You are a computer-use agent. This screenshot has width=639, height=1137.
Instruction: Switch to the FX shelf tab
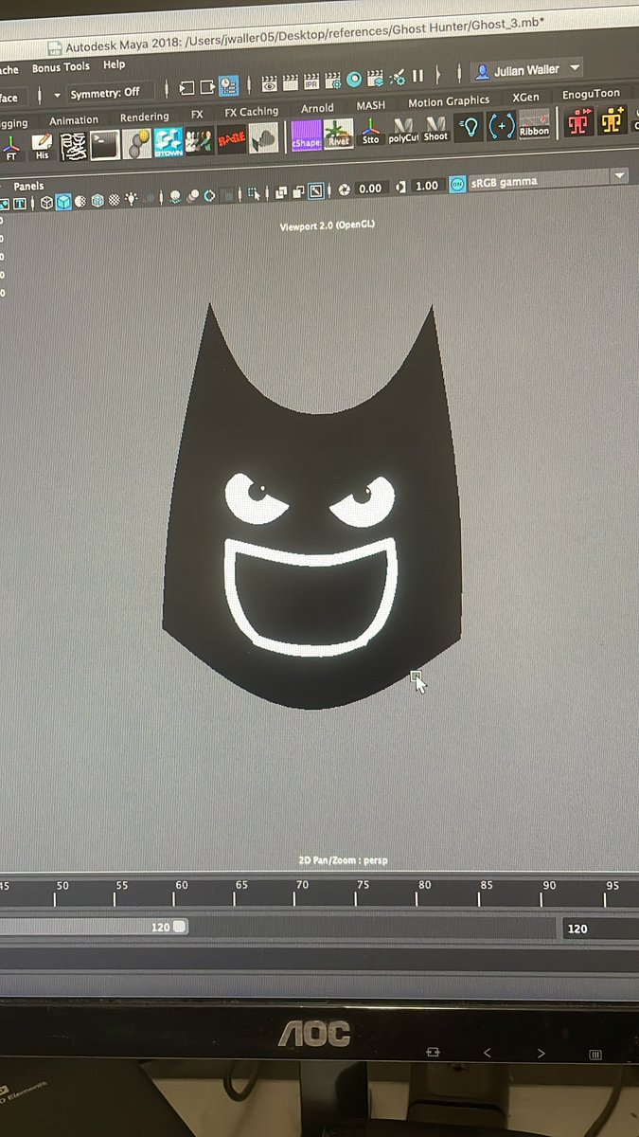pos(197,115)
